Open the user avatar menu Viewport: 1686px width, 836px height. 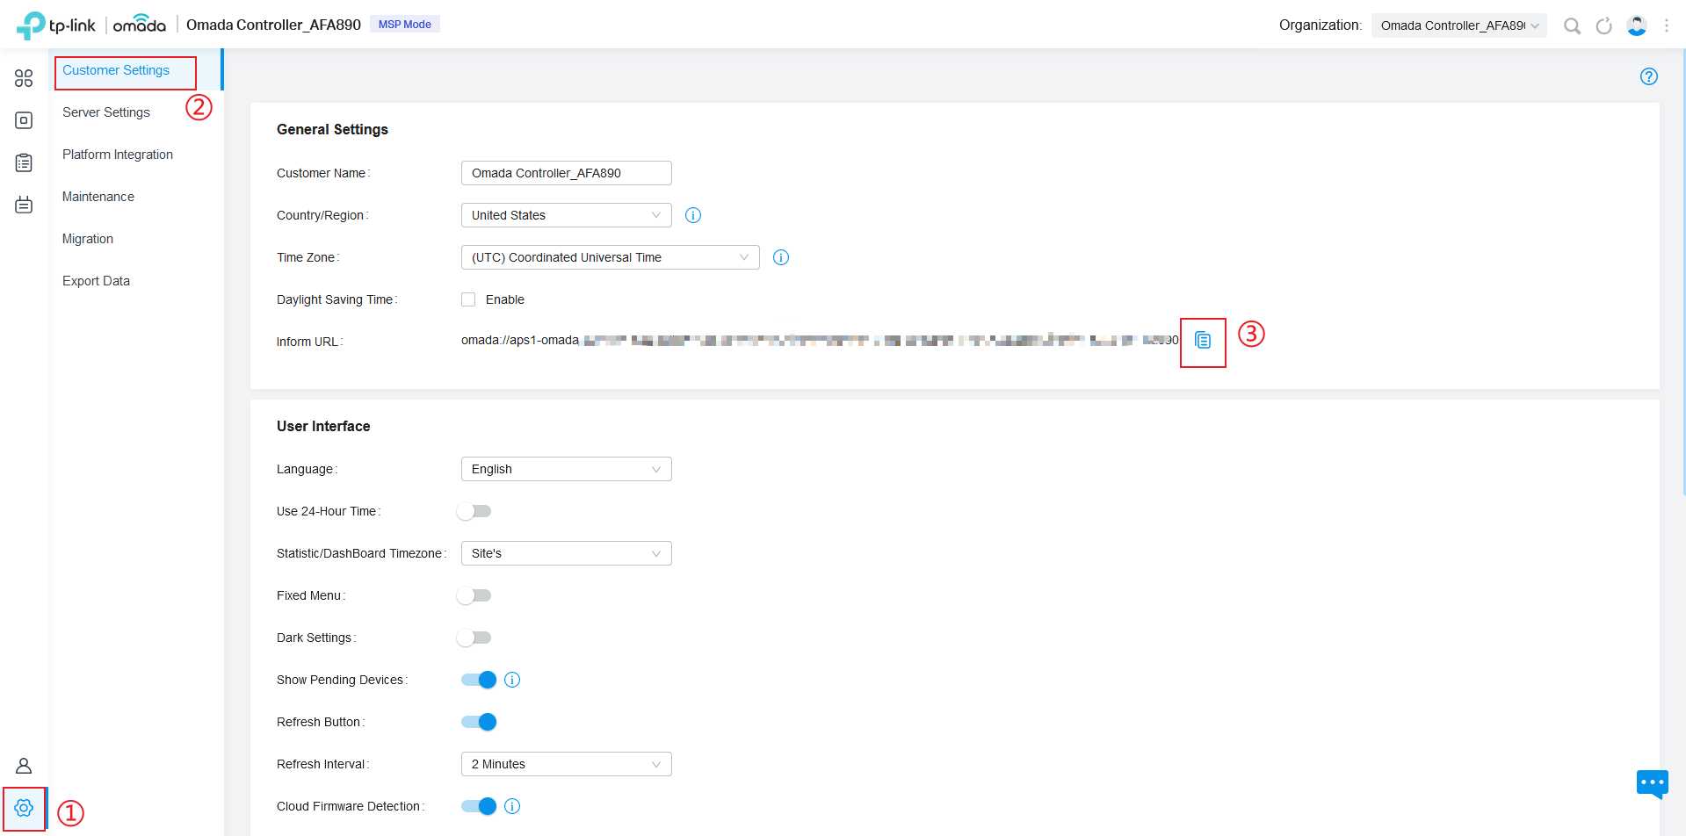(x=1636, y=25)
